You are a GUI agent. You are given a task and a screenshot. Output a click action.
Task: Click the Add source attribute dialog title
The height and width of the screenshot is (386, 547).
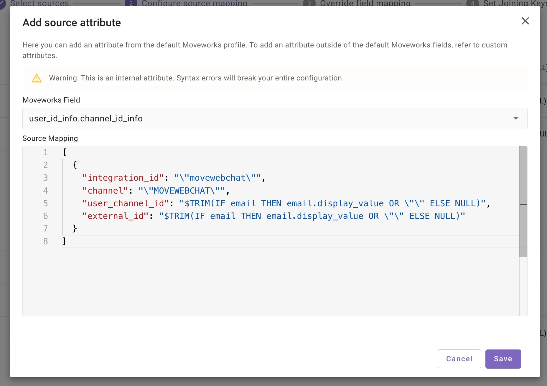point(72,23)
